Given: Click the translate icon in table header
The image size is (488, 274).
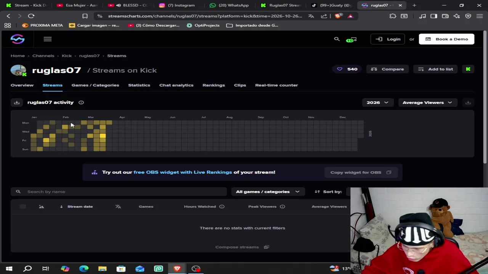Looking at the screenshot, I should tap(118, 207).
